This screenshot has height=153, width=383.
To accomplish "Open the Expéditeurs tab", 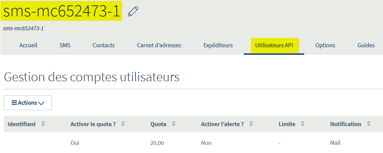I will pyautogui.click(x=218, y=45).
